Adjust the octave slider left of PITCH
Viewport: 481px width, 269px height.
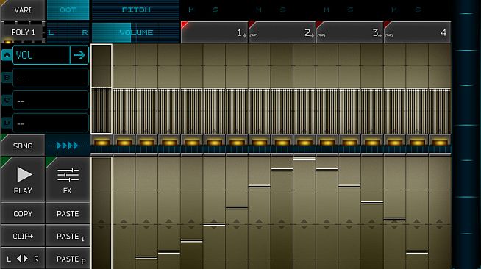pyautogui.click(x=68, y=10)
